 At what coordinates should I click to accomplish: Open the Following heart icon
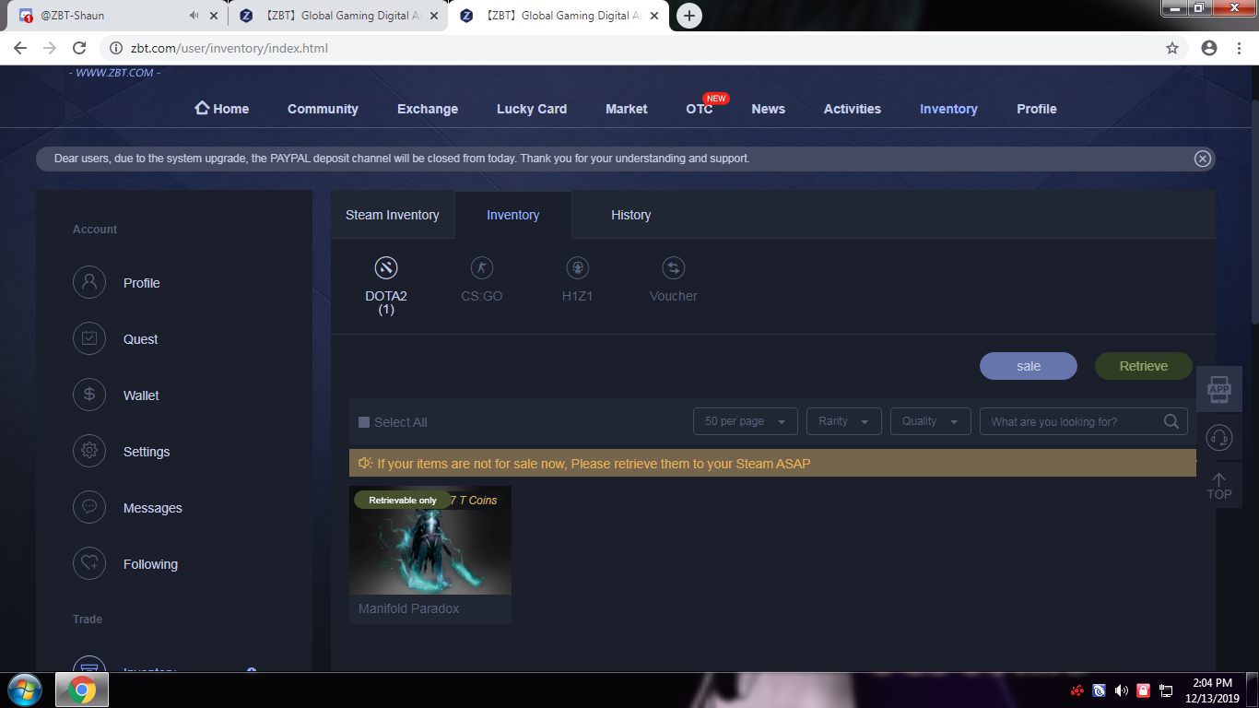(89, 563)
